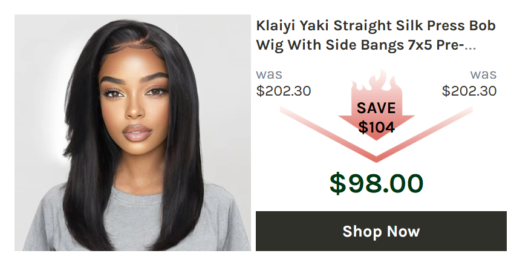
Task: Select the SAVE text in the badge
Action: [x=376, y=108]
